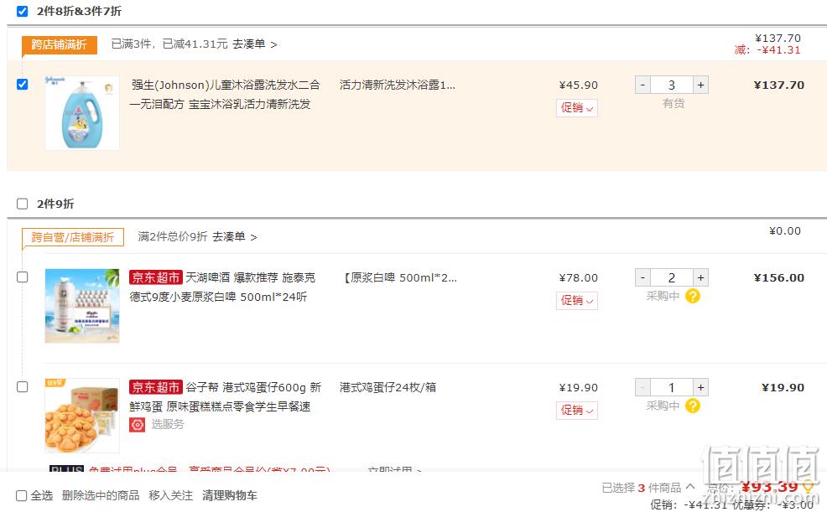Click the orange 跨店铺满折 tag
827x512 pixels.
60,44
